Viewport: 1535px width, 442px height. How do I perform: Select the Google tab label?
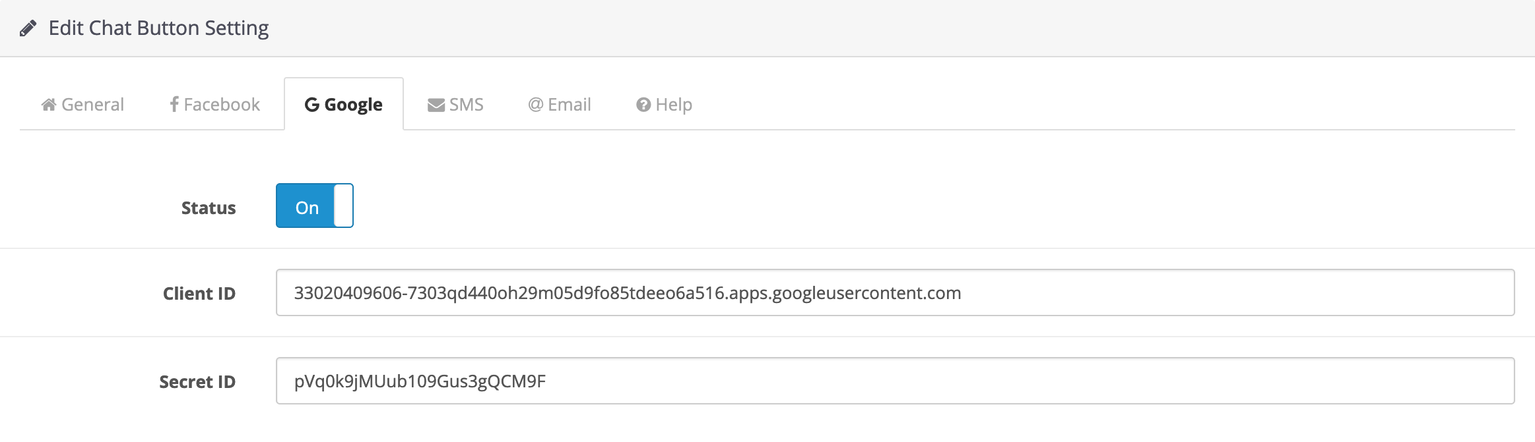tap(353, 105)
